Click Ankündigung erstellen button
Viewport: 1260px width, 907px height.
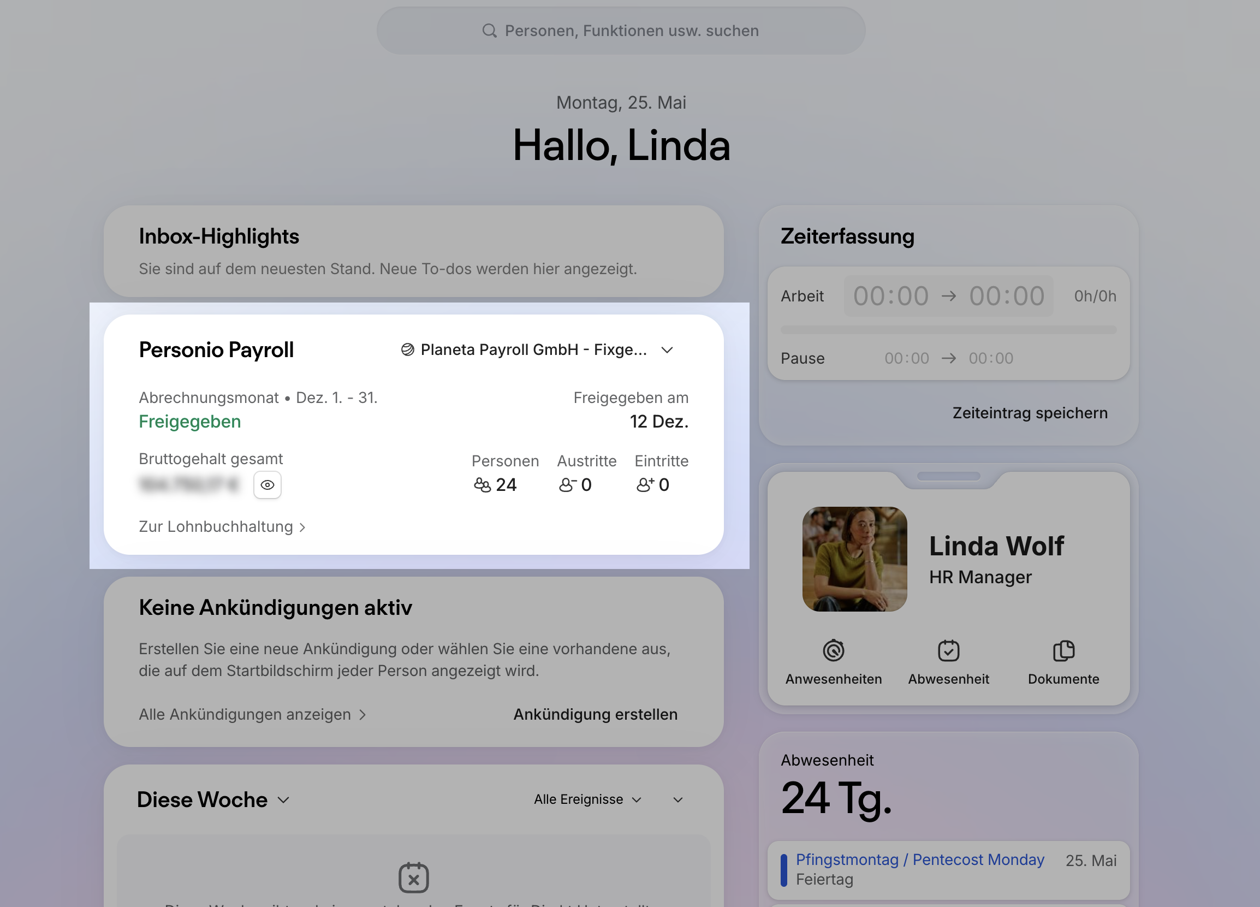tap(595, 714)
